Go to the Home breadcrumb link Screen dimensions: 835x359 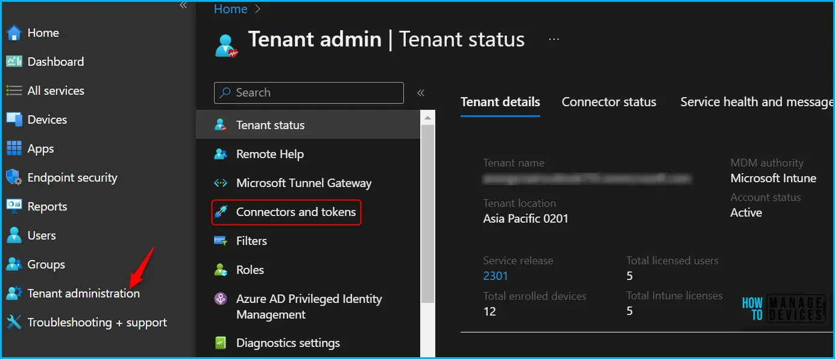click(x=230, y=9)
